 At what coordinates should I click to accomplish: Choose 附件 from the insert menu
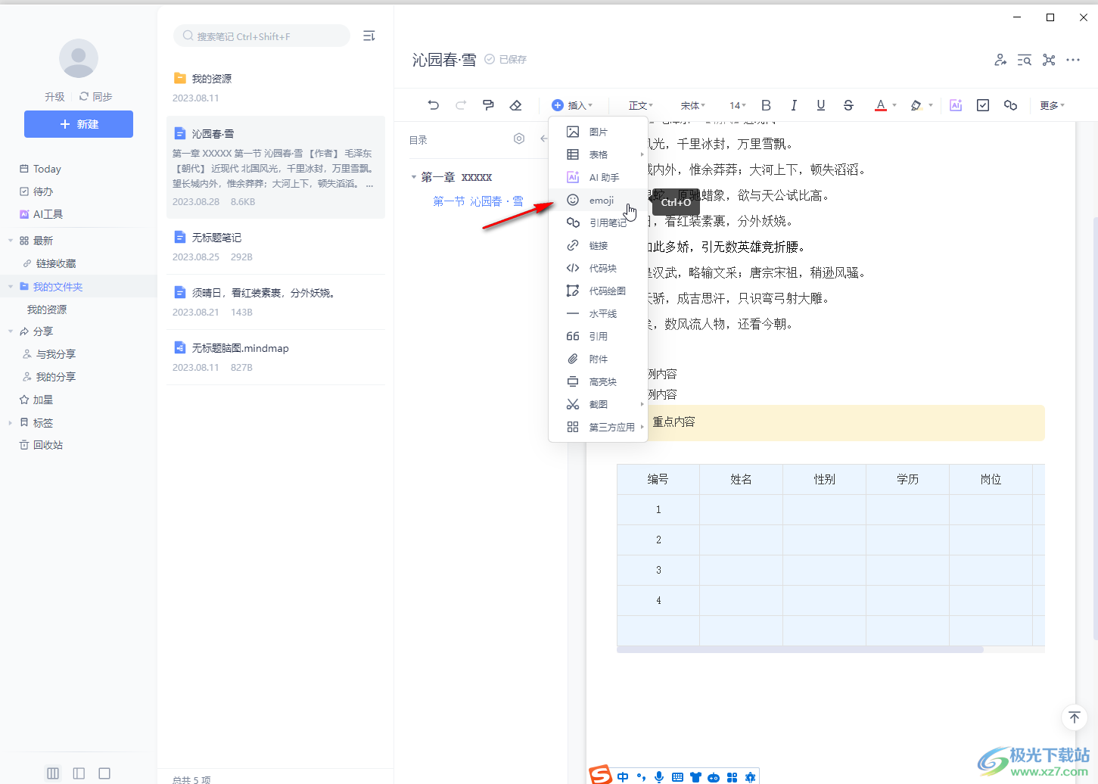click(598, 359)
